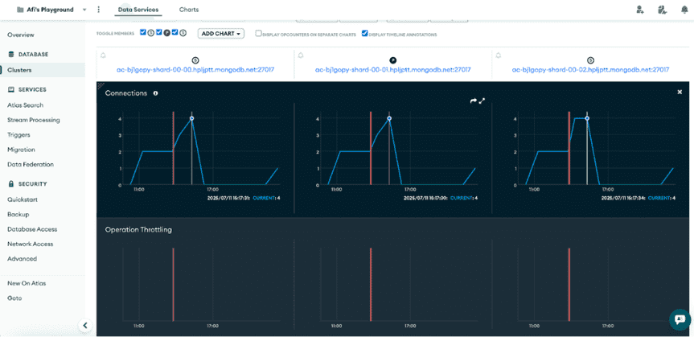Click red annotation line in shard-00-02 Connections chart
The image size is (694, 337).
(x=569, y=148)
